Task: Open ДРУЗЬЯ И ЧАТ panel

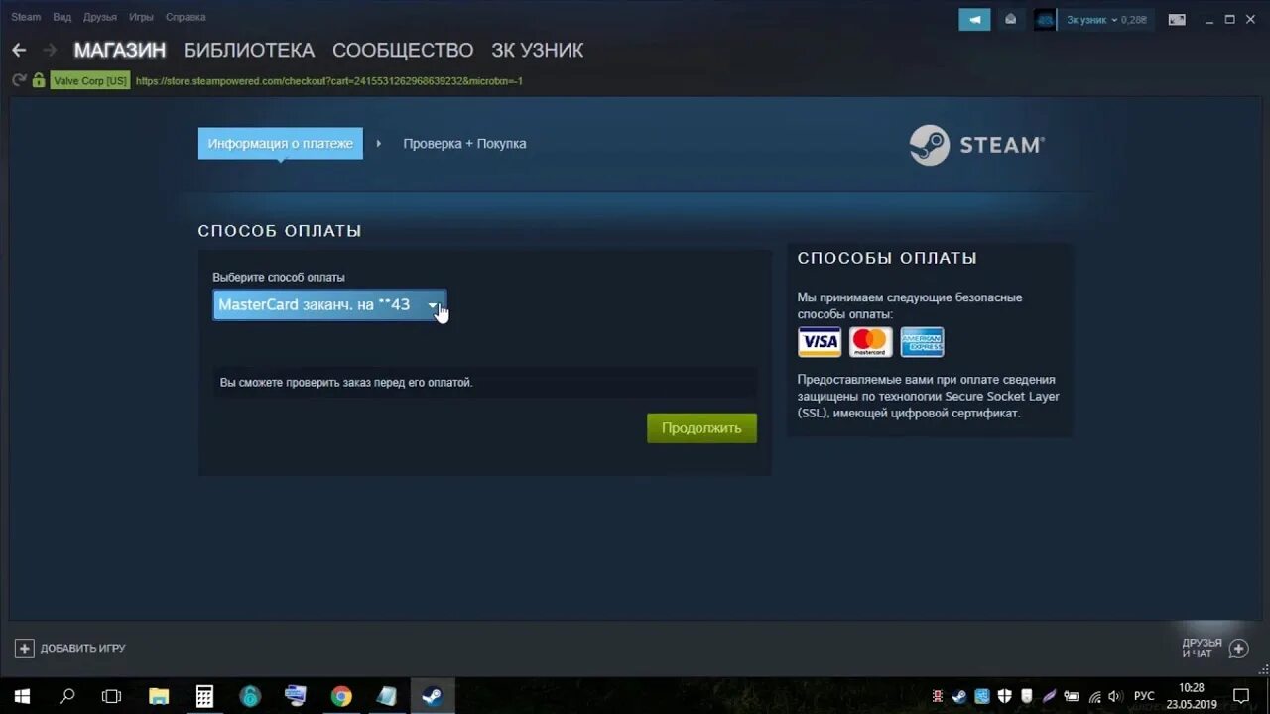Action: 1215,649
